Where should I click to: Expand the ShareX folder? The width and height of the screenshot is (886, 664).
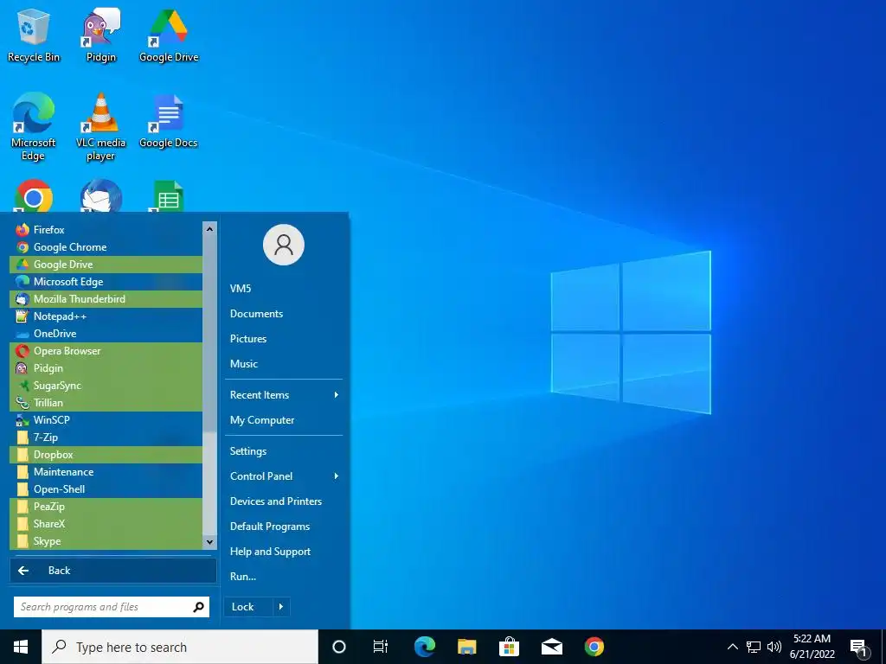pos(106,524)
